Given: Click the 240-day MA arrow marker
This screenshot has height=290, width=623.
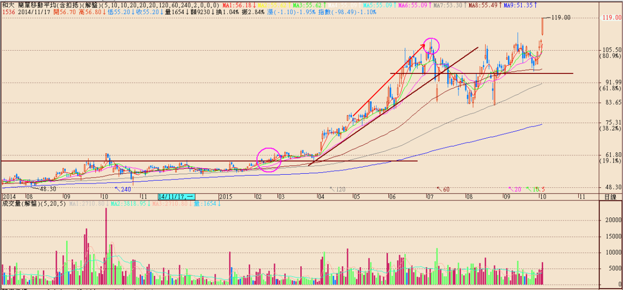Looking at the screenshot, I should coord(124,189).
